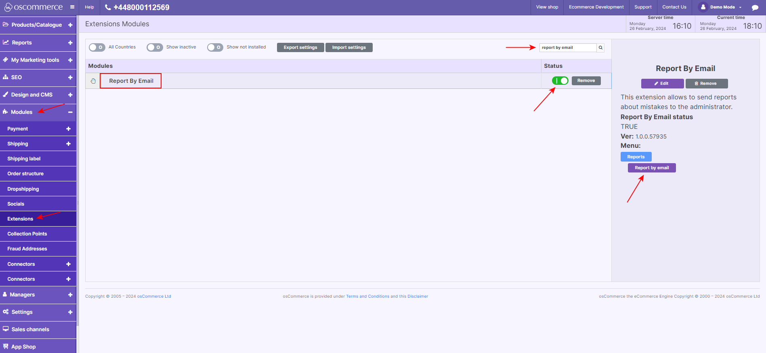
Task: Click the Modules puzzle icon
Action: point(5,111)
